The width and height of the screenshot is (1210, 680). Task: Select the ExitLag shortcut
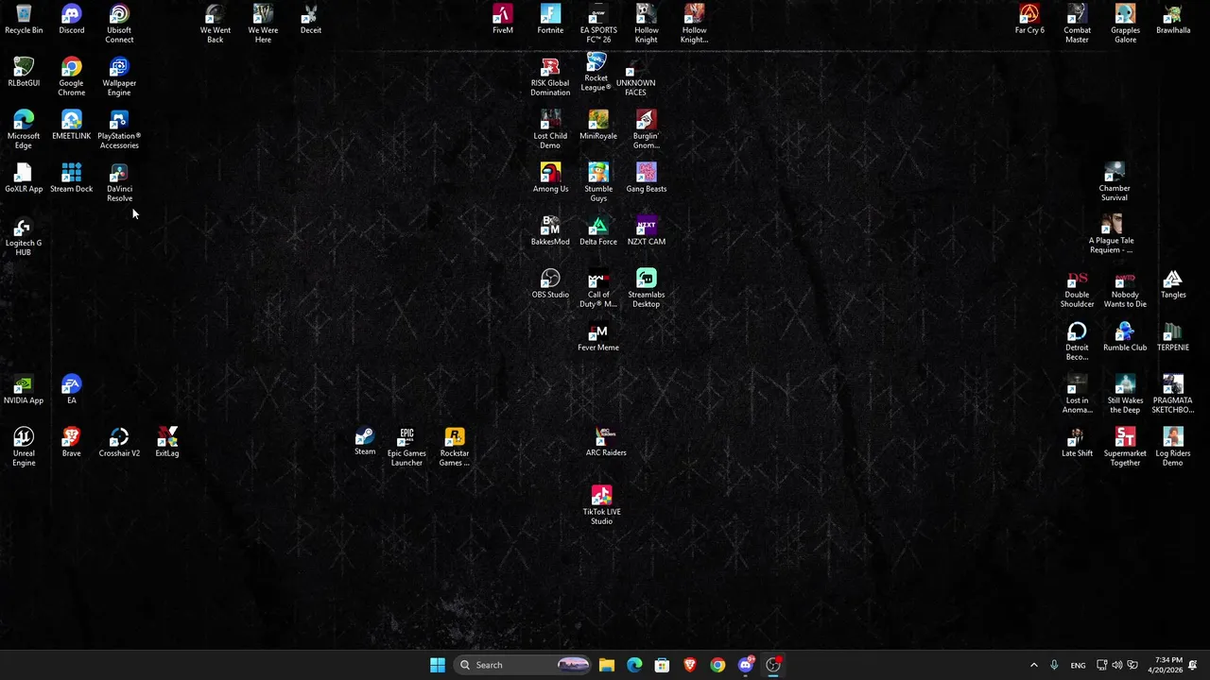(x=167, y=442)
